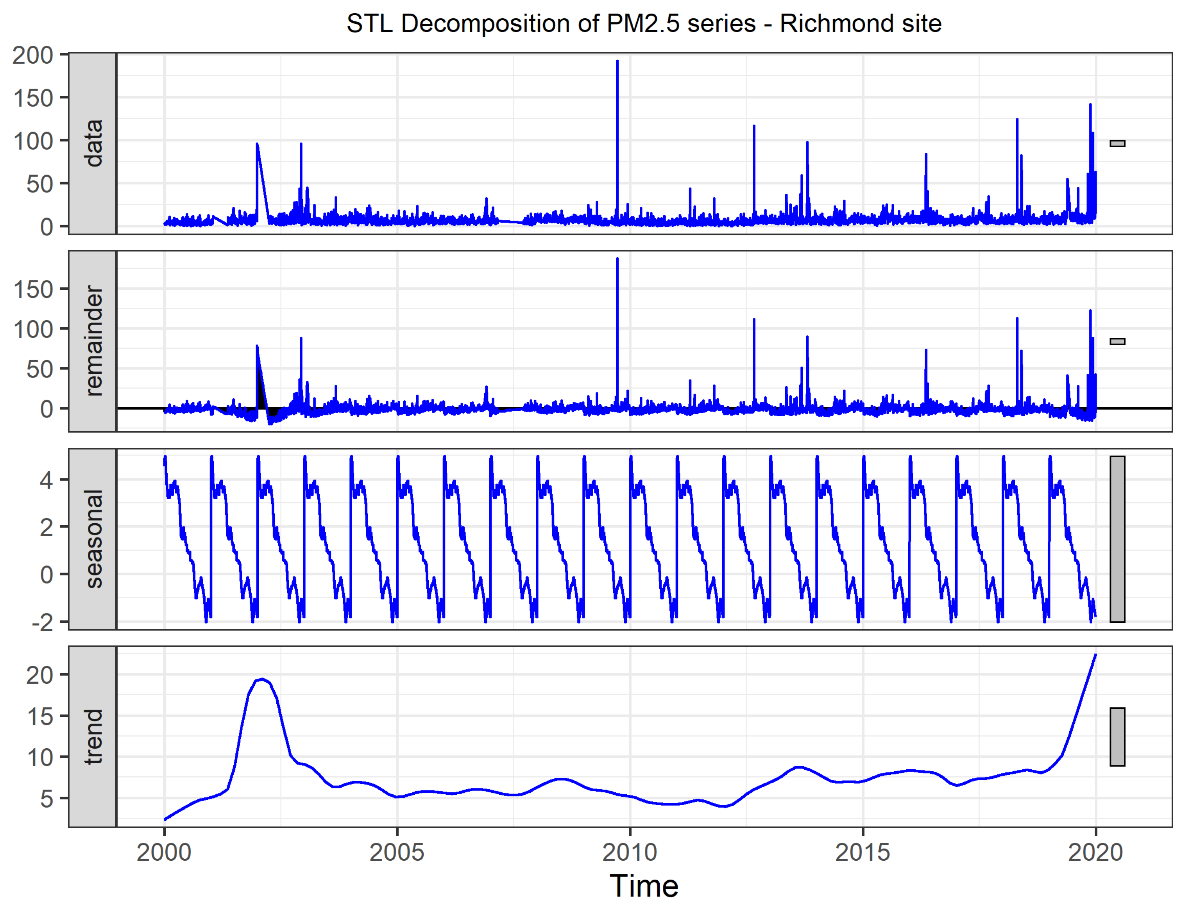
Task: Click the 2015 x-axis tick label
Action: (x=863, y=852)
